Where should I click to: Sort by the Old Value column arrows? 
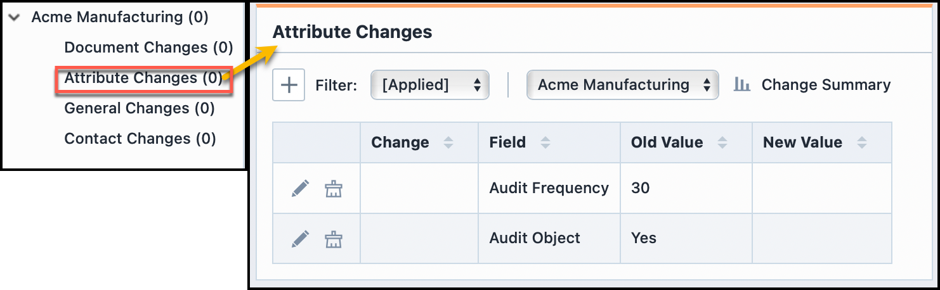(722, 143)
